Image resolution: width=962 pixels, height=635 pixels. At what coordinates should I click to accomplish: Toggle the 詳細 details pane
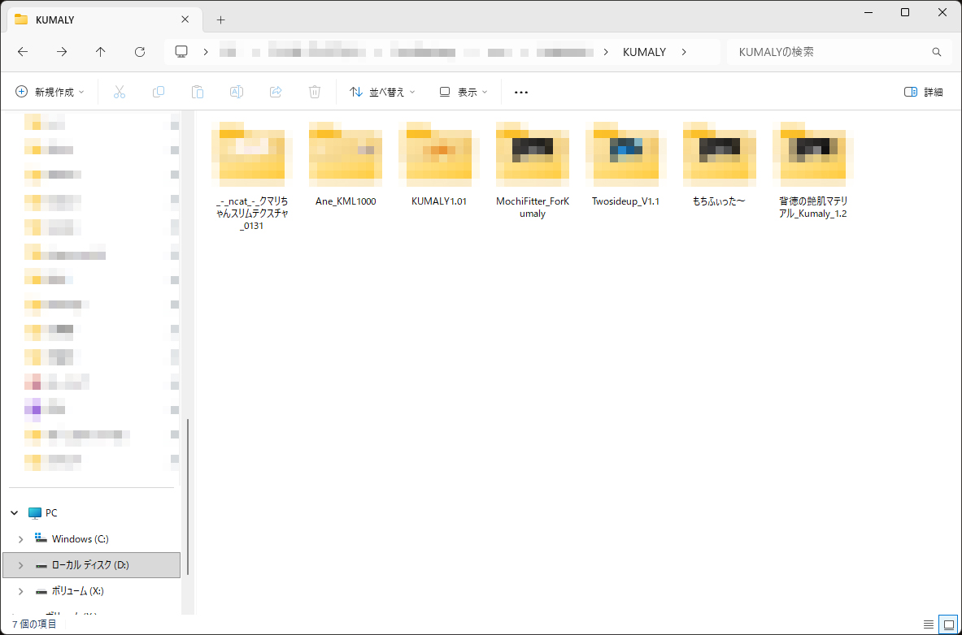click(923, 92)
